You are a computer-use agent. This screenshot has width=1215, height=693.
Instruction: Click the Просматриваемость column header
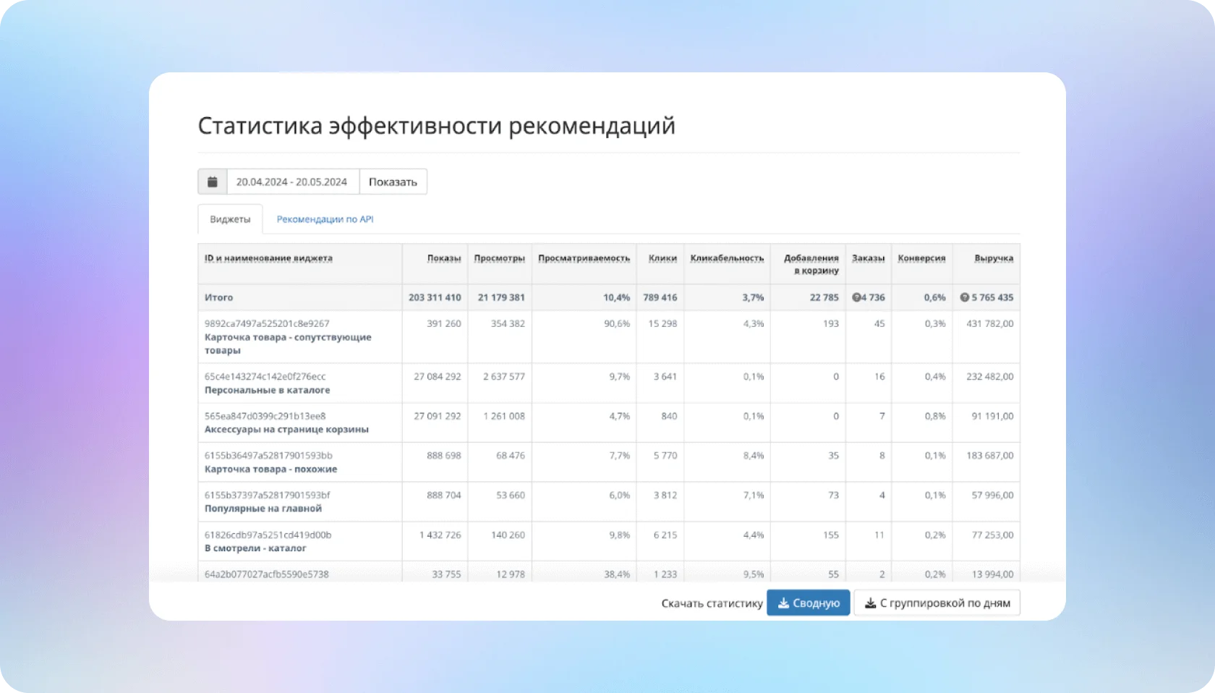click(584, 258)
